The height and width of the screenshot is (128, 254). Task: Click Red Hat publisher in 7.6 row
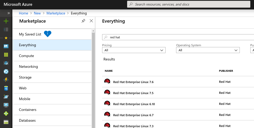coord(225,82)
